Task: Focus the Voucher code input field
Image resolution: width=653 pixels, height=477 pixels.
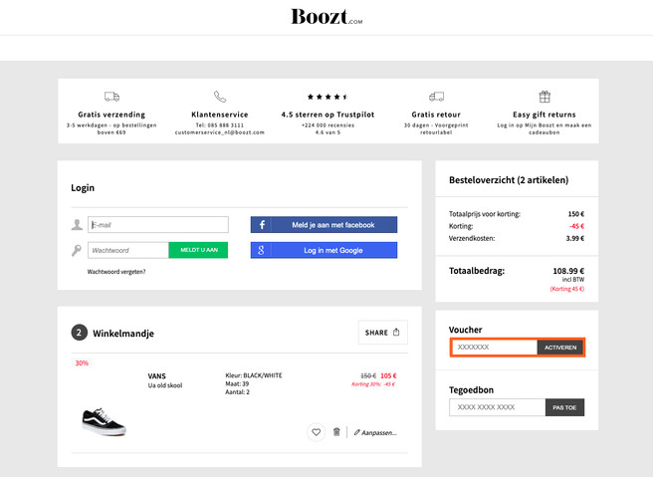Action: (x=494, y=347)
